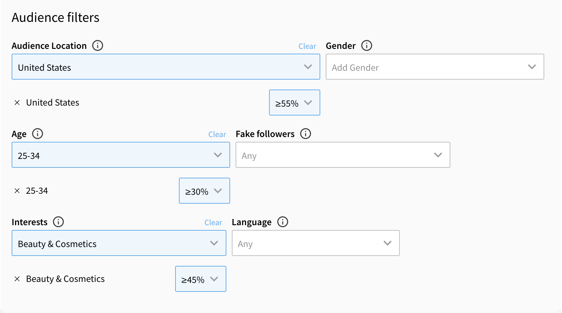Expand the Language dropdown
562x313 pixels.
pyautogui.click(x=315, y=243)
